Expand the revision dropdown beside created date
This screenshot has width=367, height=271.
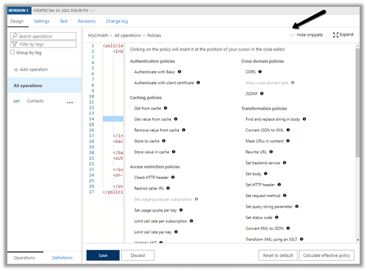click(93, 10)
